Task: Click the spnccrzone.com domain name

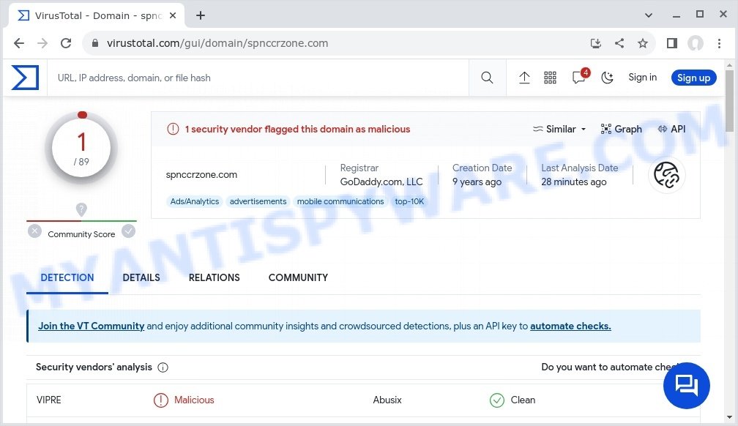Action: (x=201, y=175)
